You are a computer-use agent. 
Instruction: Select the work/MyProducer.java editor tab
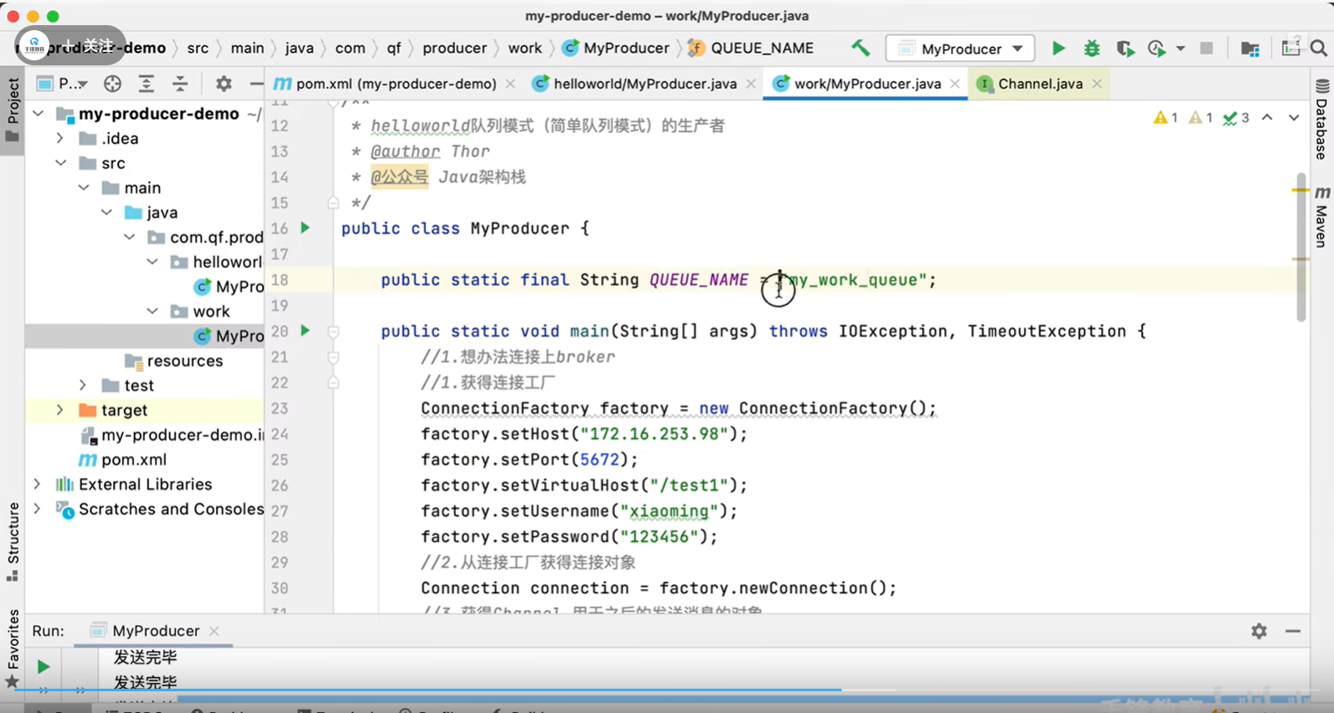866,84
